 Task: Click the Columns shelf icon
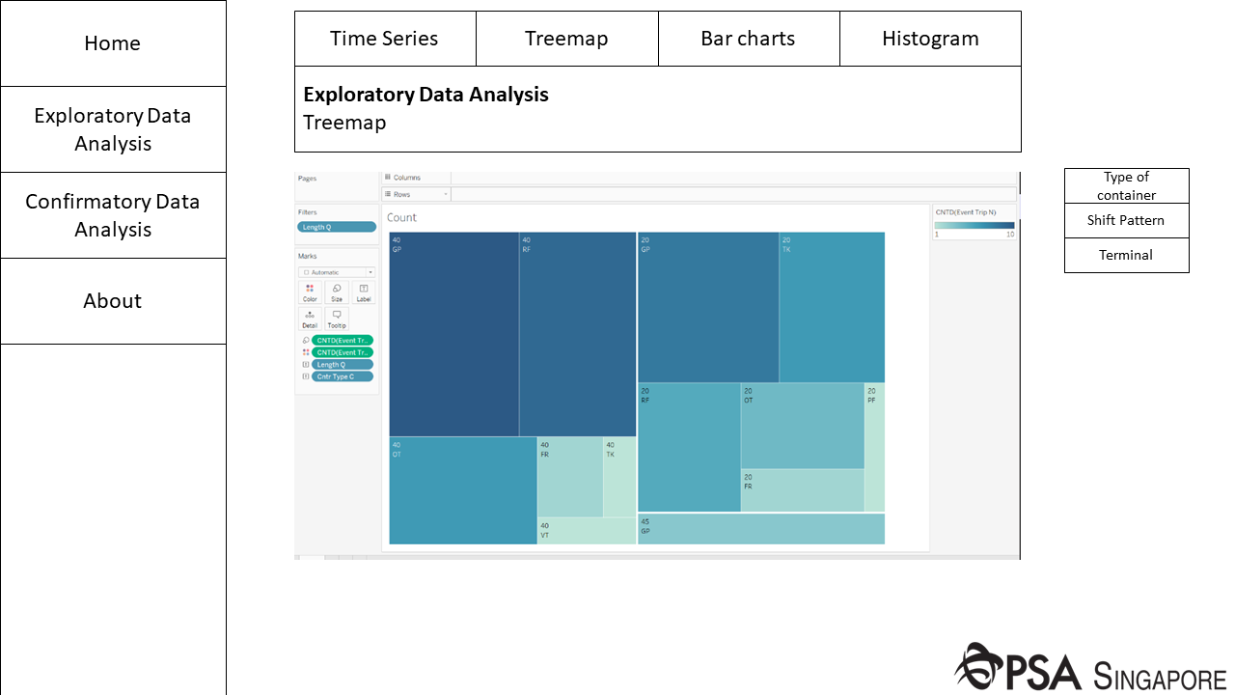(x=387, y=178)
